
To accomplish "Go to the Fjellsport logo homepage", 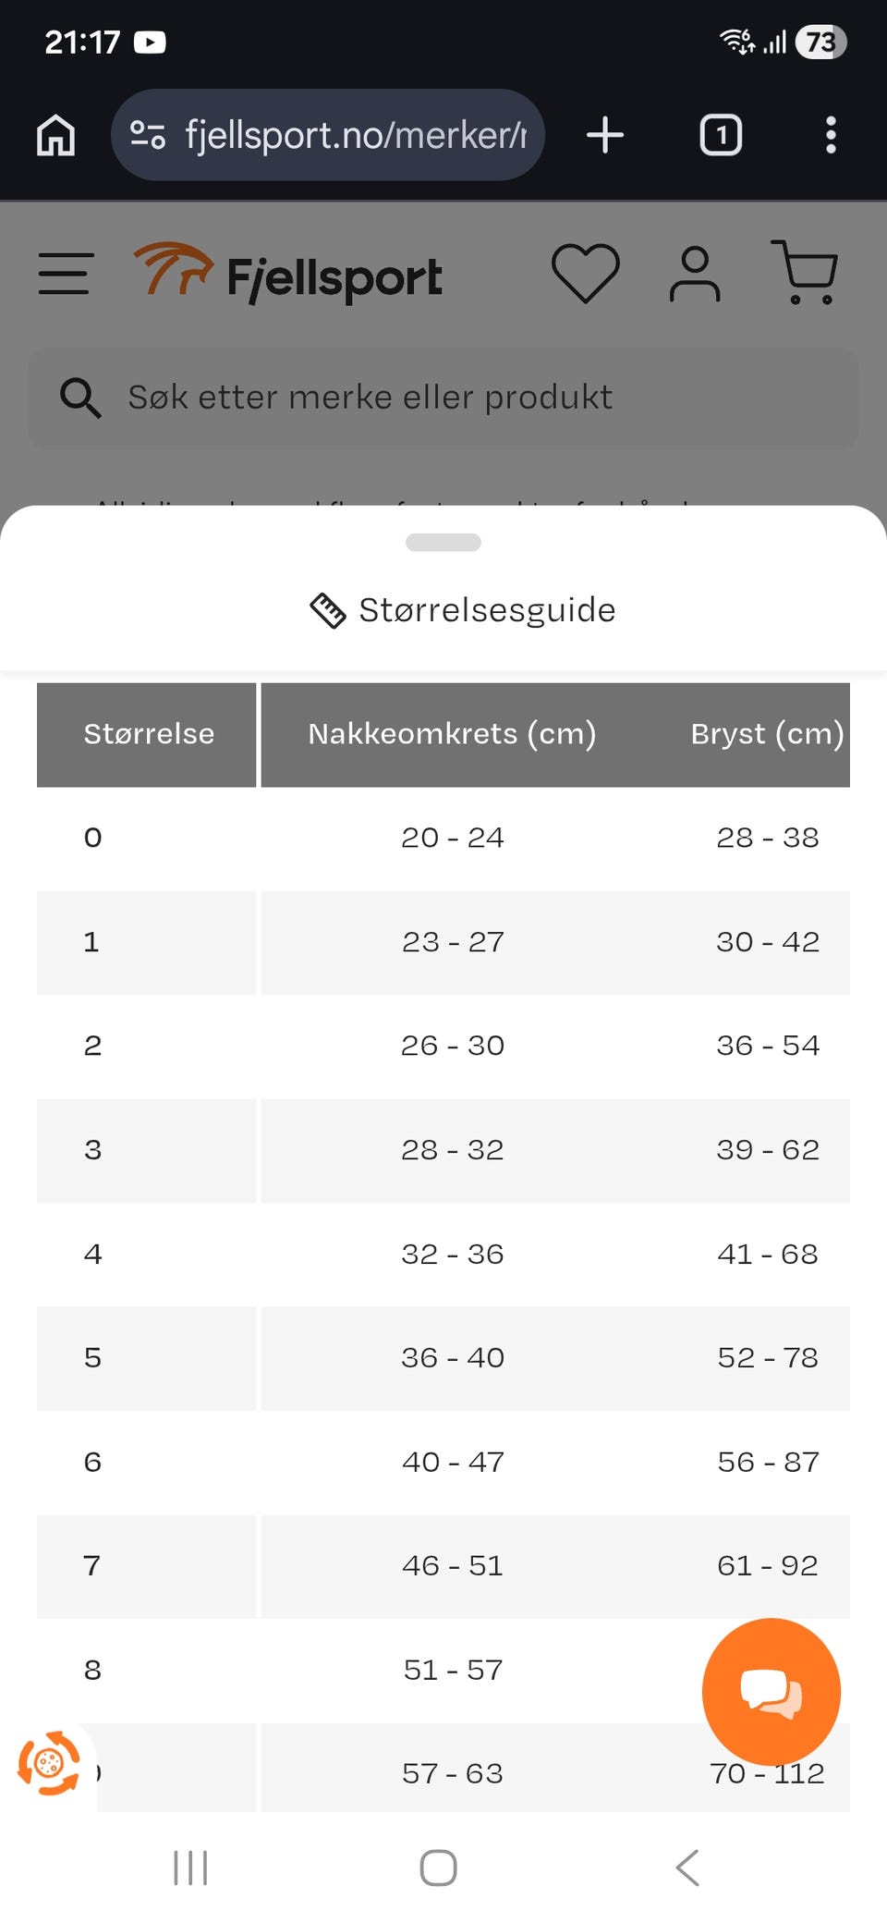I will (288, 274).
